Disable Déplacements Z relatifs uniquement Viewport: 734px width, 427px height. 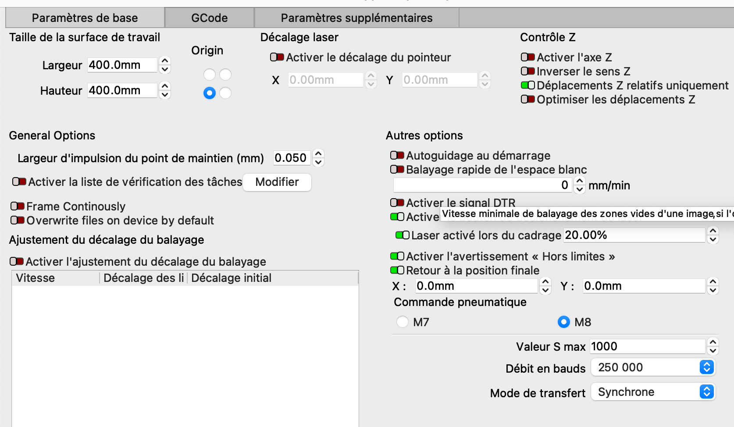528,85
